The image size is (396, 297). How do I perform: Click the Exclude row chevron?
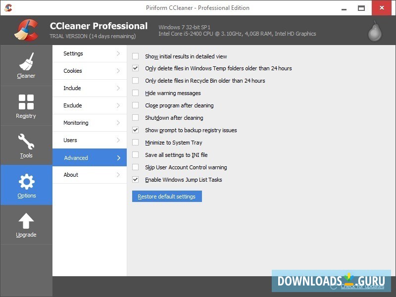click(x=118, y=105)
